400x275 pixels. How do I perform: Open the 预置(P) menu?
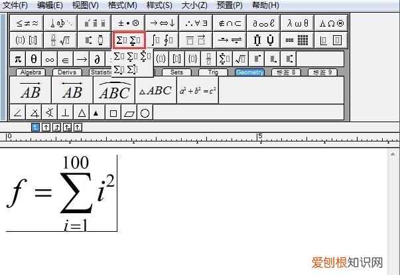point(230,5)
